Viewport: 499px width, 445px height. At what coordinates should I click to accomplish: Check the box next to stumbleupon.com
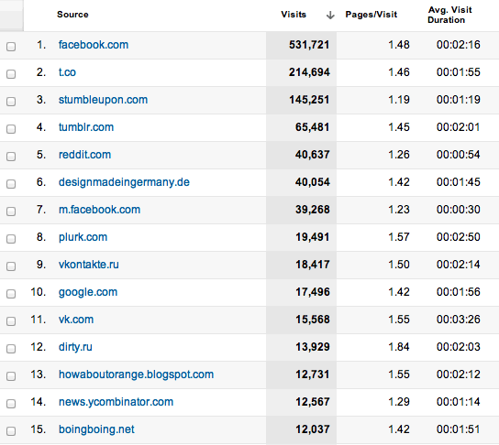[x=11, y=102]
